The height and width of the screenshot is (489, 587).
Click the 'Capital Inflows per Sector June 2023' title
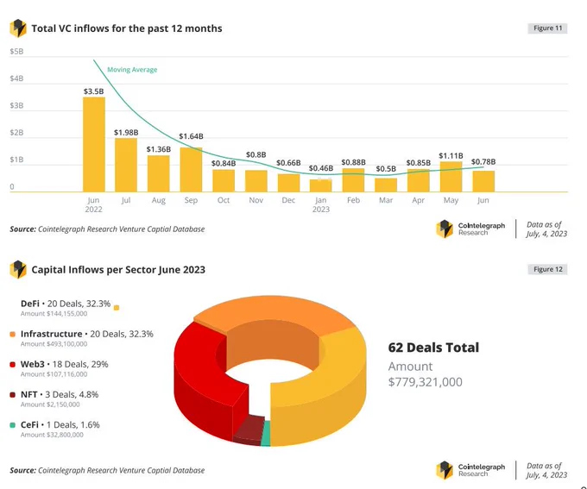(118, 270)
